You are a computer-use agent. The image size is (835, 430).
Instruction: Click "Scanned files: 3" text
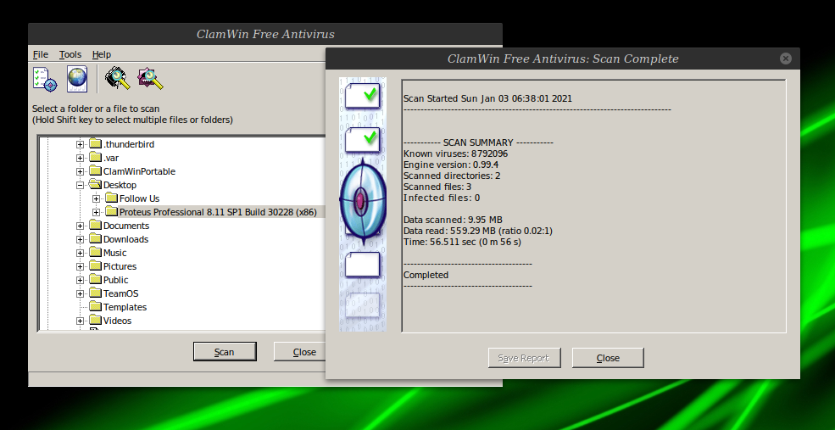tap(437, 187)
